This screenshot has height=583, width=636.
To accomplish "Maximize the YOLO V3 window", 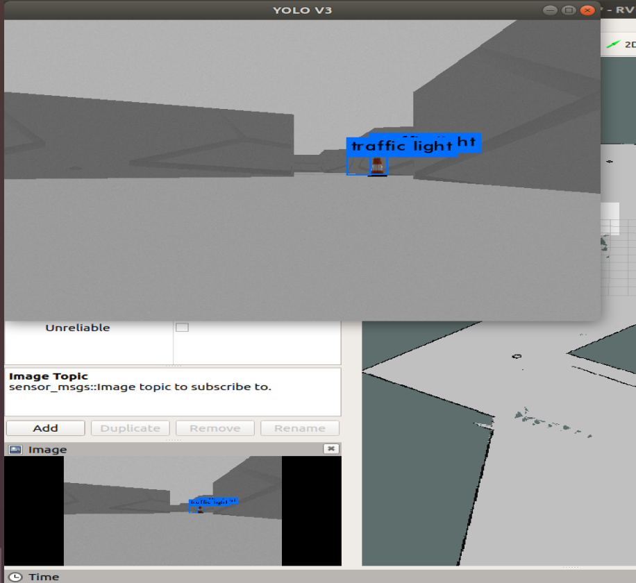I will [569, 10].
